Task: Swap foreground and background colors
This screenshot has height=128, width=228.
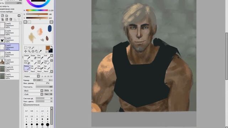Action: [x=51, y=47]
